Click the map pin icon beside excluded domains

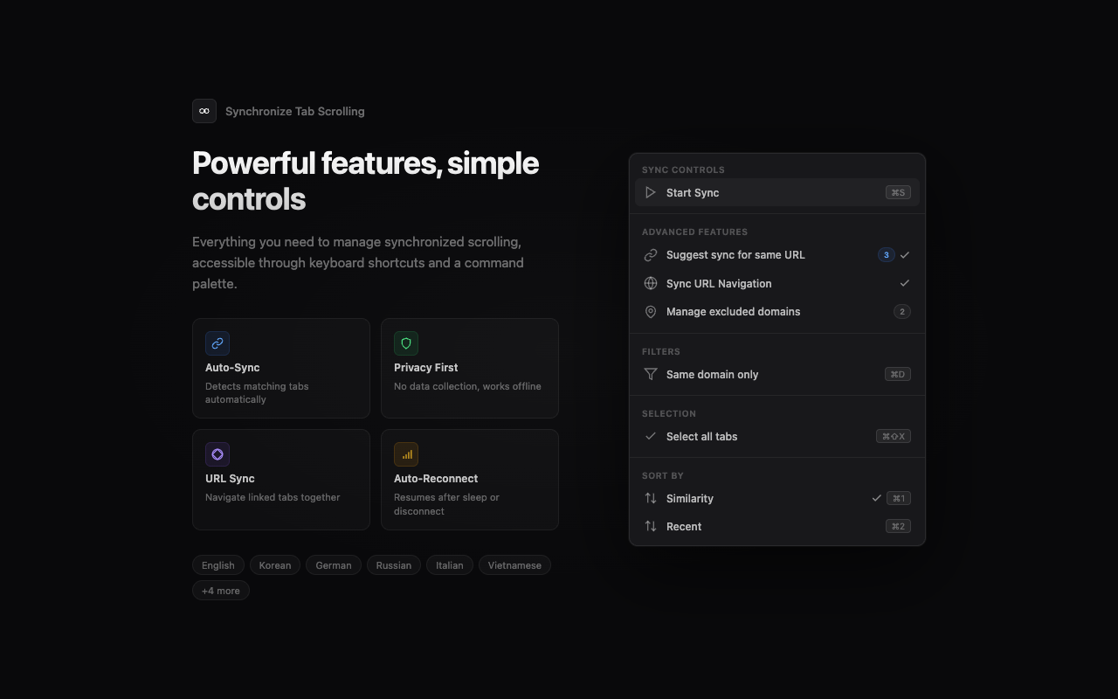pyautogui.click(x=651, y=312)
